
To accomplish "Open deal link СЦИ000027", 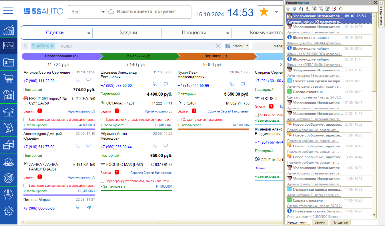I will click(87, 191).
